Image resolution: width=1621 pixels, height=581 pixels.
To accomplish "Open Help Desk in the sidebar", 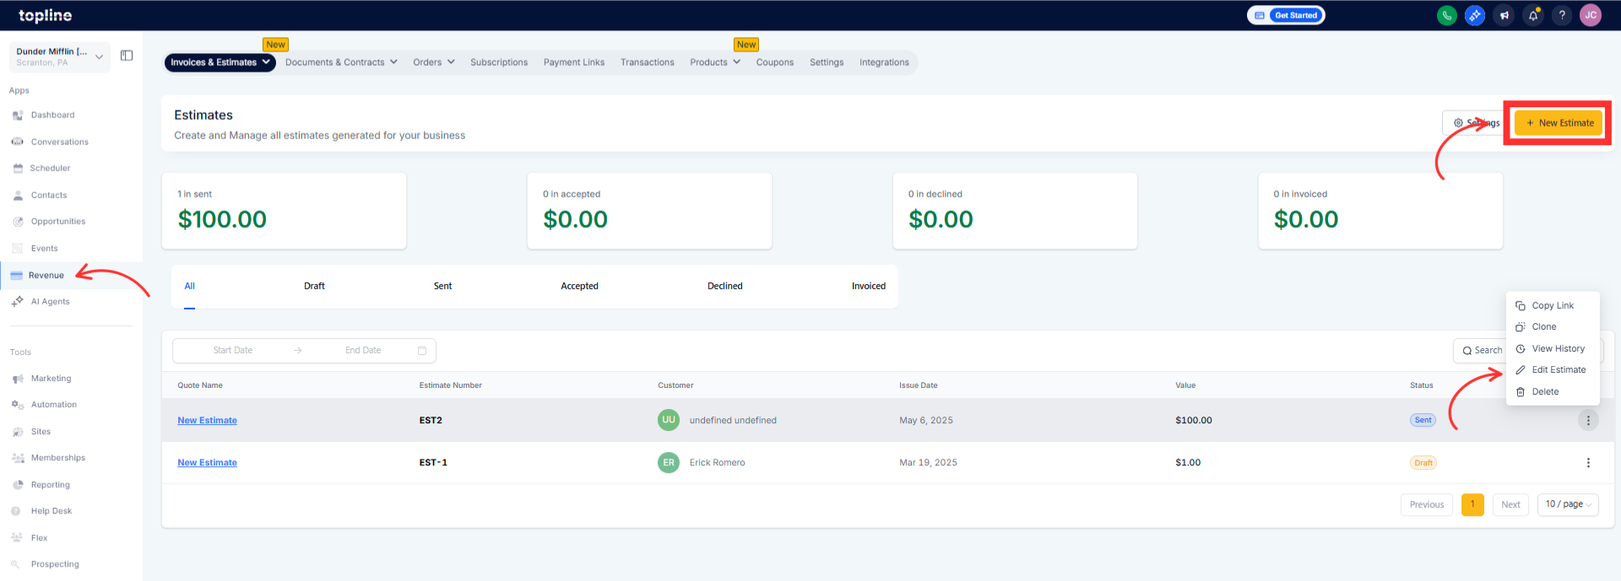I will coord(51,511).
